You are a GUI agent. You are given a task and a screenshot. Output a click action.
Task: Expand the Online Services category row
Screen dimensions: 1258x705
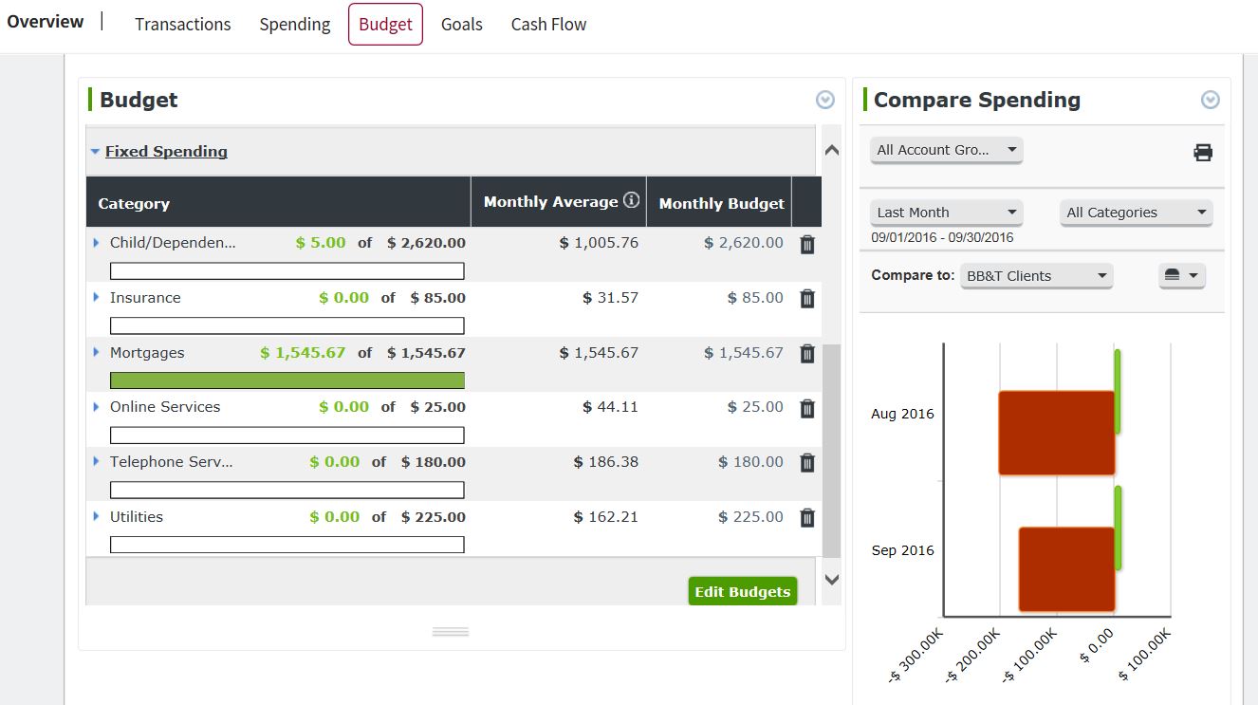coord(96,406)
